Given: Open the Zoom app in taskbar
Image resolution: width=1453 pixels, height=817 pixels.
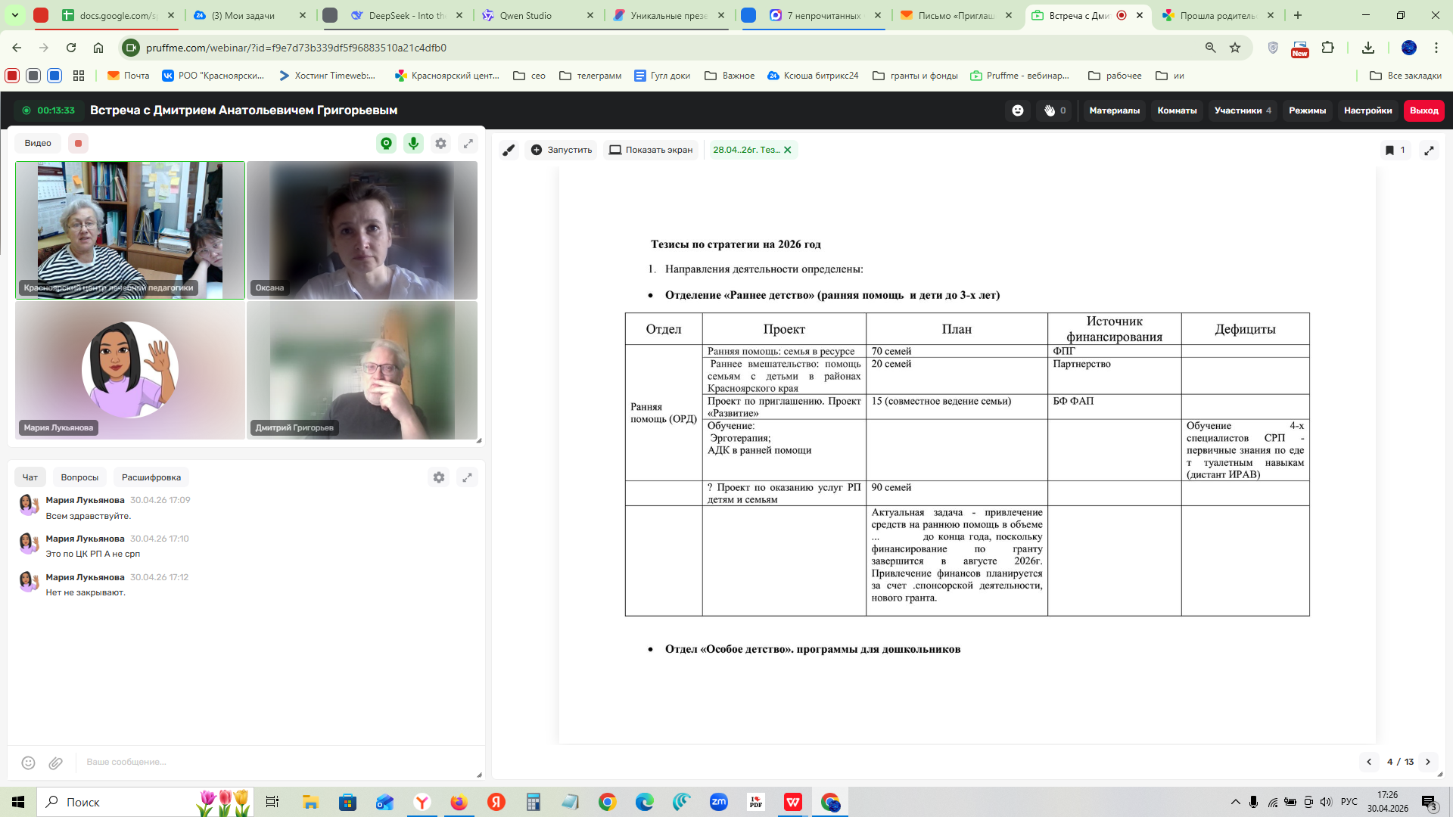Looking at the screenshot, I should [718, 802].
